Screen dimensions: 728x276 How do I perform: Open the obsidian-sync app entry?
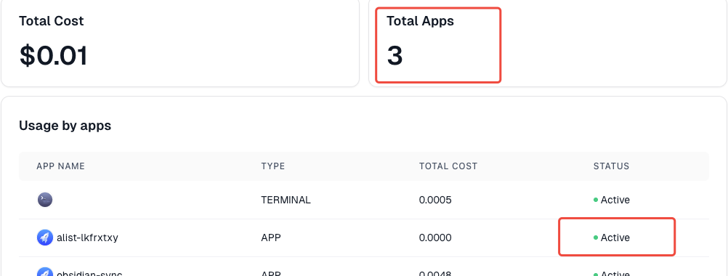tap(89, 273)
